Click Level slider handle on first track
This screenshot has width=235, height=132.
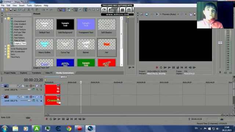point(29,89)
